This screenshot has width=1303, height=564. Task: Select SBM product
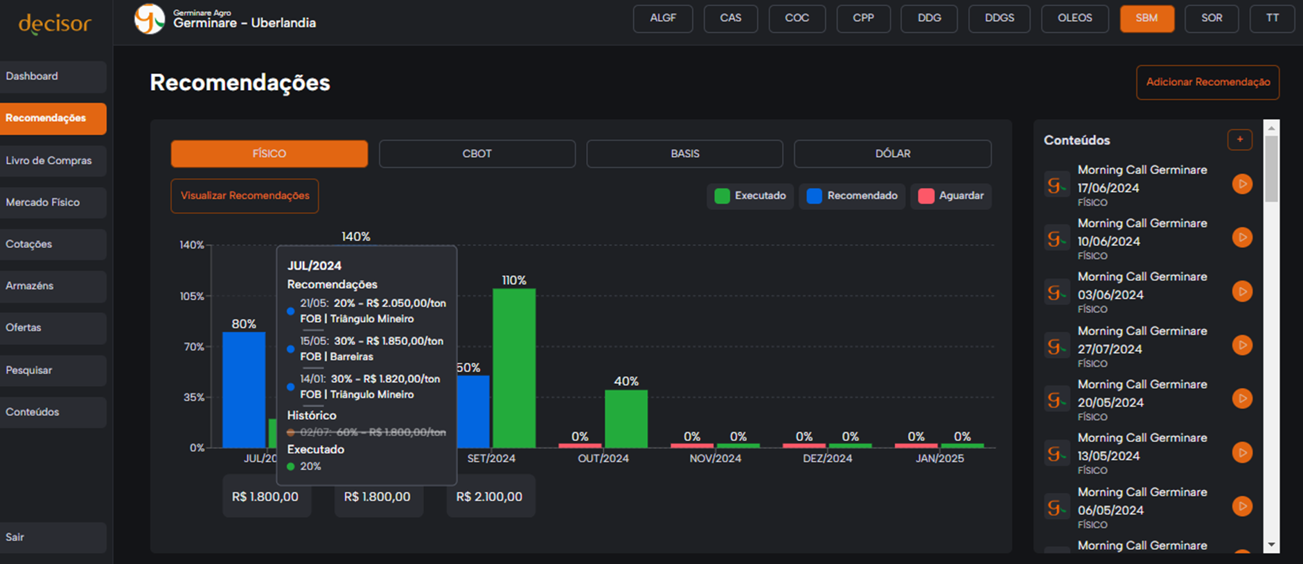point(1147,19)
